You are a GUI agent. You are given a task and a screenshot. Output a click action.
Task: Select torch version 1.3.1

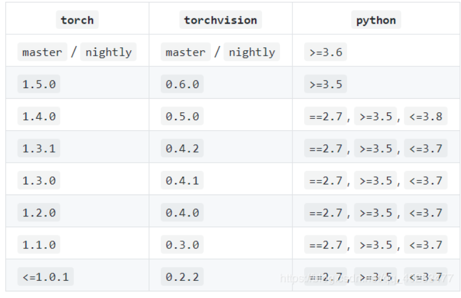(x=39, y=148)
